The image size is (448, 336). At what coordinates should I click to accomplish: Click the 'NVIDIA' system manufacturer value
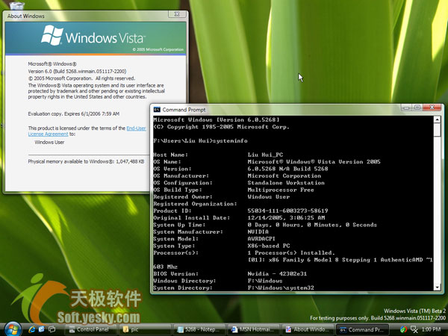(x=258, y=231)
